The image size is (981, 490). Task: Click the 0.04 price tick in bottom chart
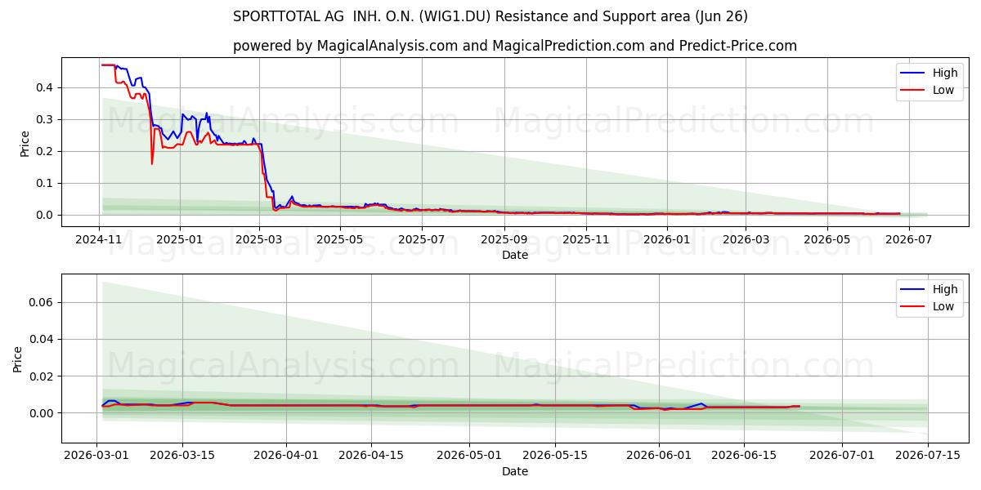pyautogui.click(x=43, y=339)
